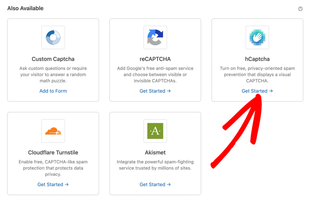310x201 pixels.
Task: Click the 'Add Google's free anti-spam' description
Action: click(x=155, y=74)
